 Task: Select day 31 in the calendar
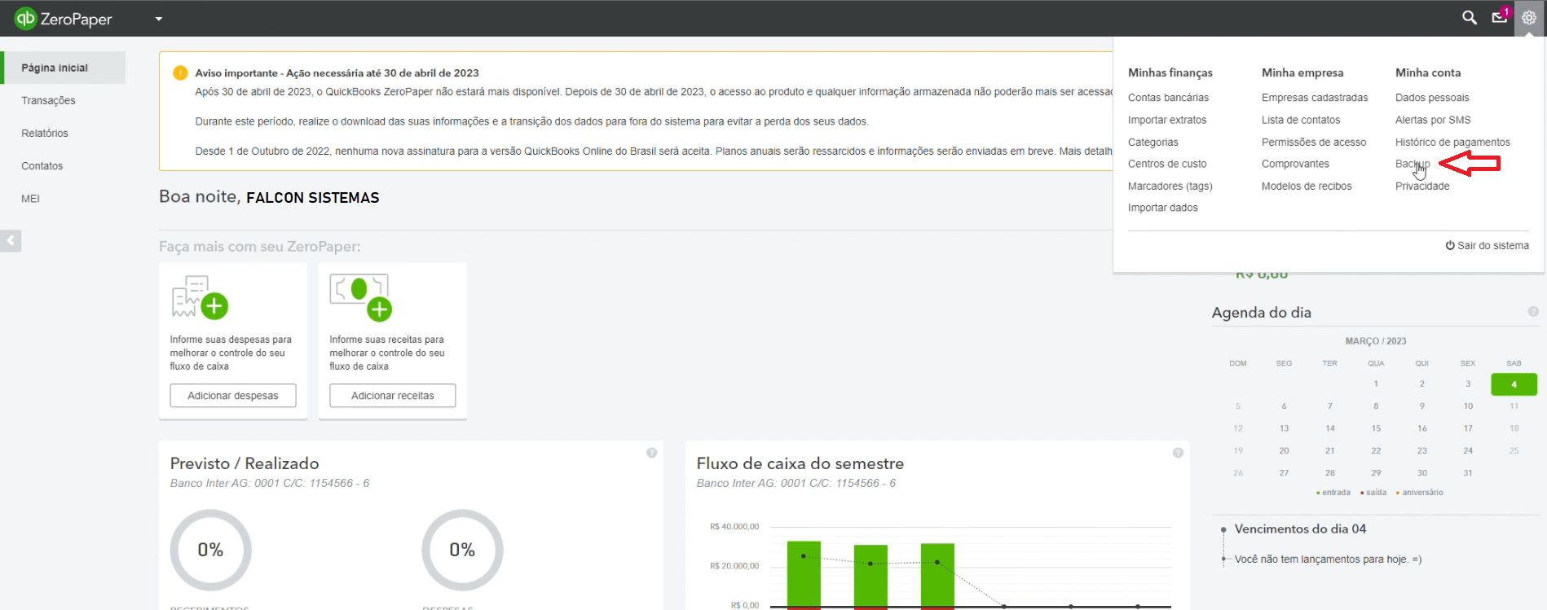click(x=1468, y=473)
